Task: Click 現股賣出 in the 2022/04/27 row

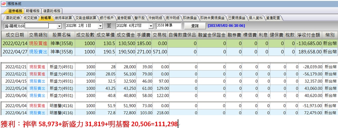Action: [x=38, y=52]
